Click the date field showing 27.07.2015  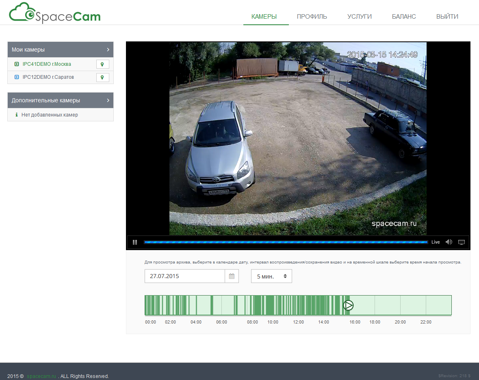[185, 276]
